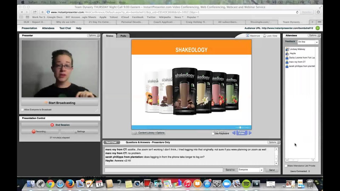Screen dimensions: 340x191
Task: Select attendee Darby Loomis from Fort Lauderdale
Action: pyautogui.click(x=300, y=58)
